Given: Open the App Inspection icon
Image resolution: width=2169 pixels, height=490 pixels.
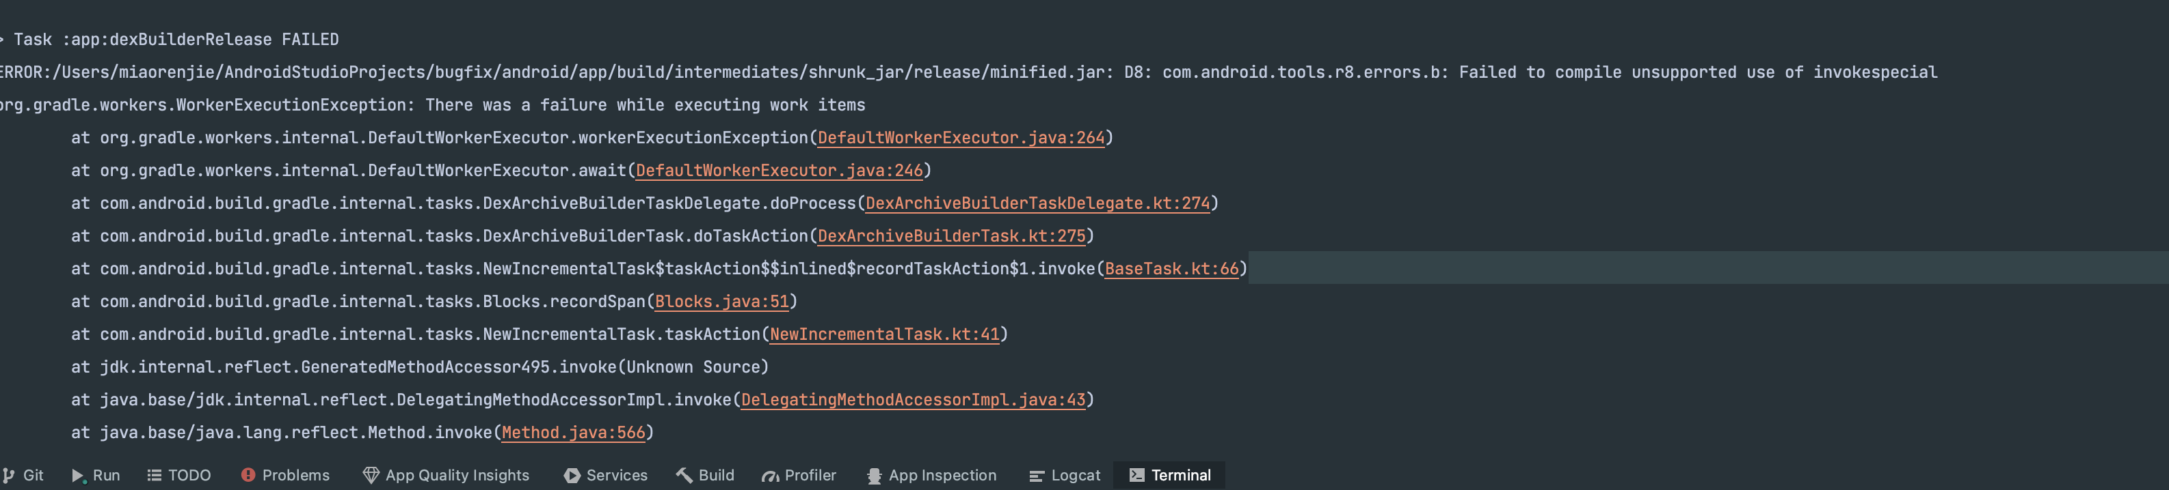Looking at the screenshot, I should (x=874, y=476).
